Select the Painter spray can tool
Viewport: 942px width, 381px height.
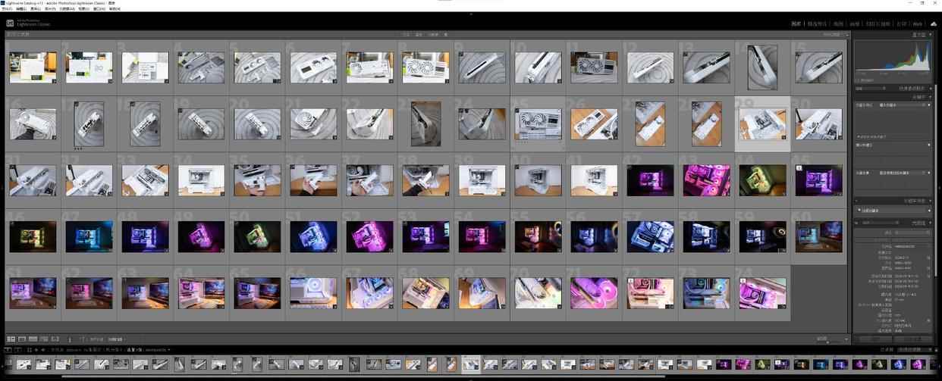(70, 339)
